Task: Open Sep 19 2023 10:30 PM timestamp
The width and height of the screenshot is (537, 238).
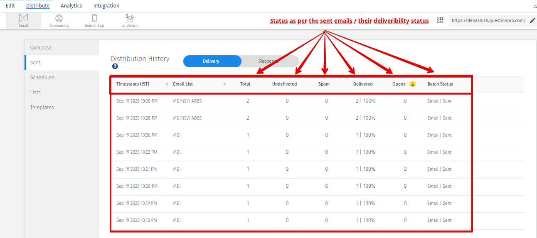Action: pos(137,101)
